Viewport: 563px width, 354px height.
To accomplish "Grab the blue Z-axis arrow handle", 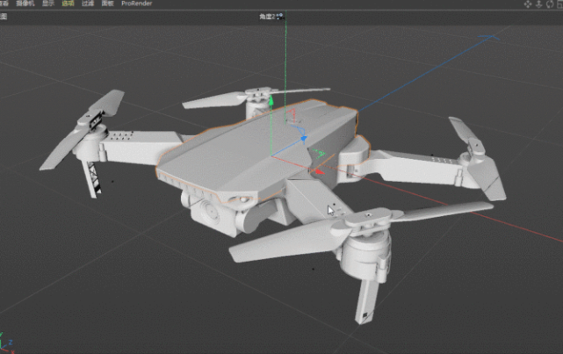I will click(x=304, y=138).
